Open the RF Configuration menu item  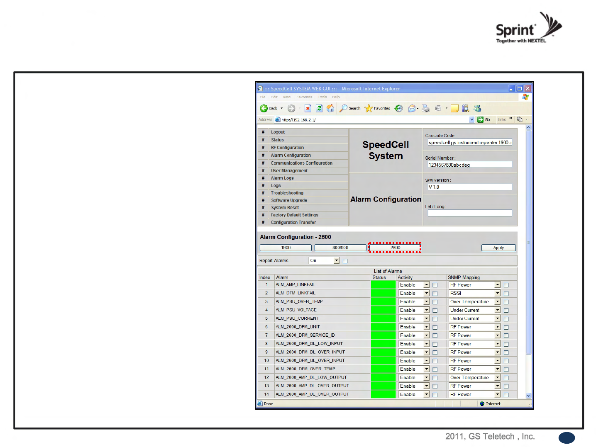pyautogui.click(x=287, y=148)
